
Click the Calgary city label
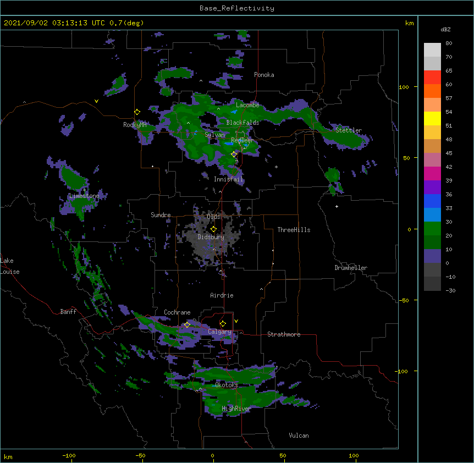point(219,332)
